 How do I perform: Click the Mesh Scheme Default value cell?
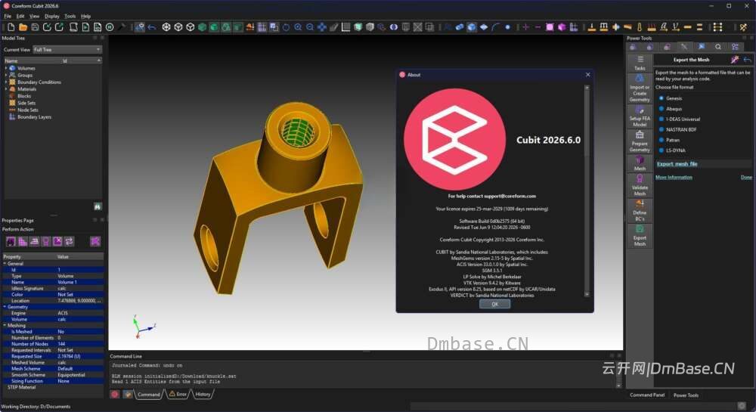79,369
